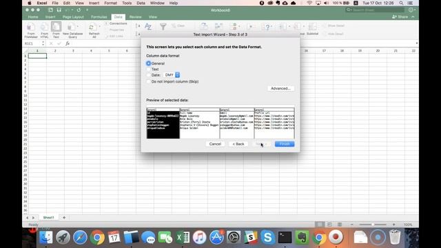Viewport: 441px width, 248px height.
Task: Open Excel from the Dock
Action: [x=183, y=237]
